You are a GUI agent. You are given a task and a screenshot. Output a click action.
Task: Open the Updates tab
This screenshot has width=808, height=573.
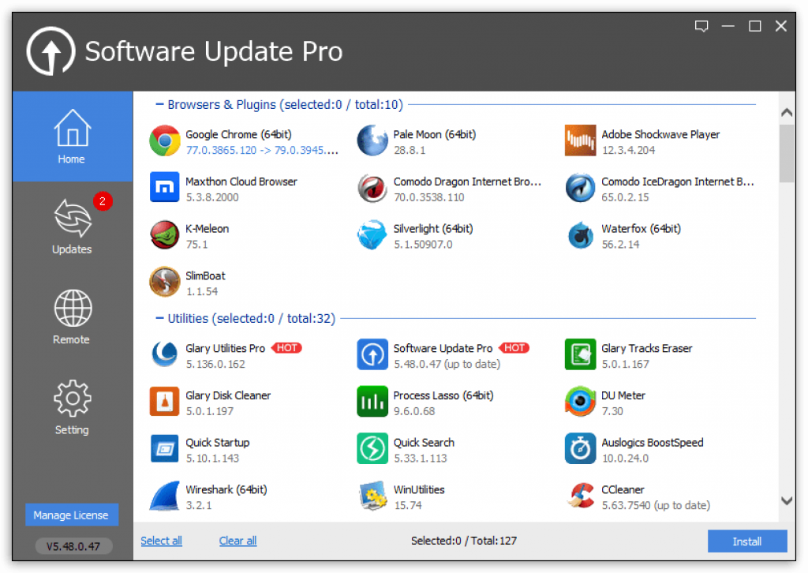point(73,227)
